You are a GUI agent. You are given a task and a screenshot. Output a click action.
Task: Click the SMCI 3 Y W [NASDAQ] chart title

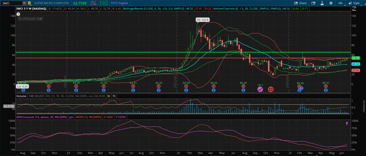tap(31, 9)
